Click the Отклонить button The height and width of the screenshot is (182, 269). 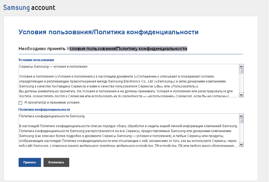click(x=56, y=163)
